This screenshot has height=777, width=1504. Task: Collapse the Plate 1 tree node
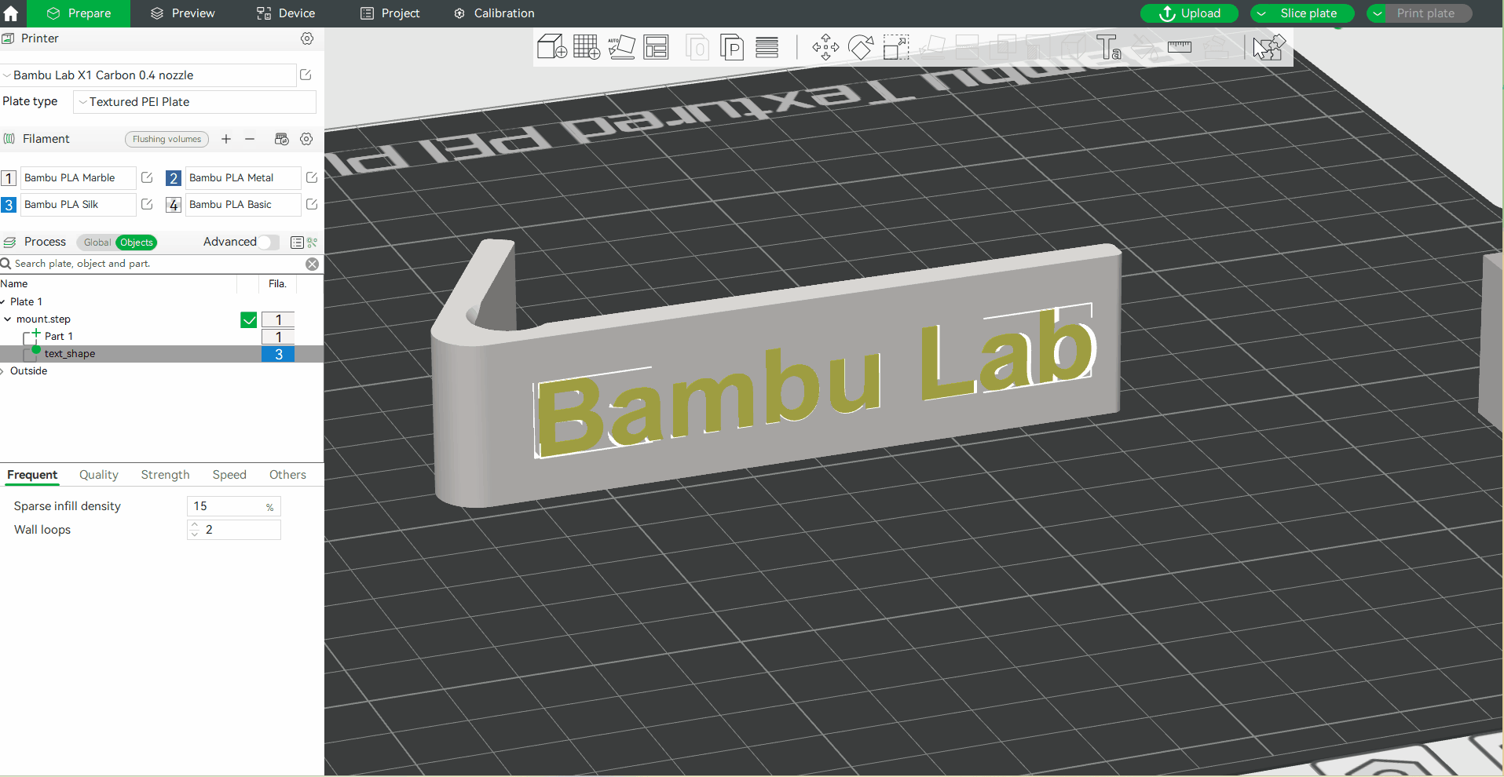(x=3, y=302)
